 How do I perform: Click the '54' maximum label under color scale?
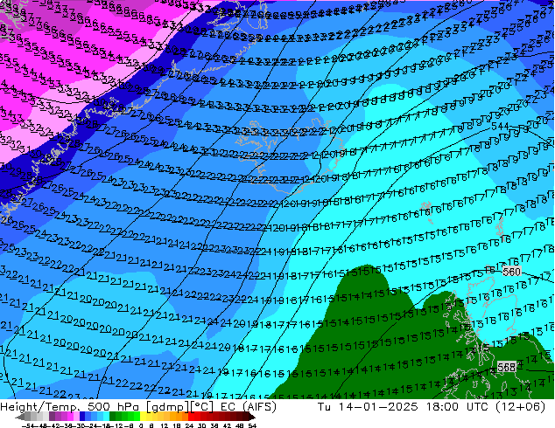pos(252,426)
